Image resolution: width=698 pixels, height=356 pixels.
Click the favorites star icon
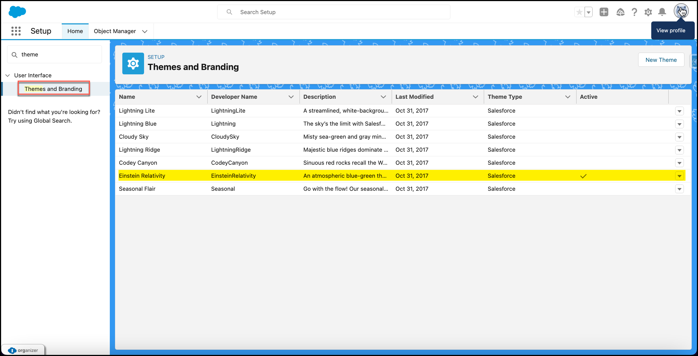coord(579,12)
